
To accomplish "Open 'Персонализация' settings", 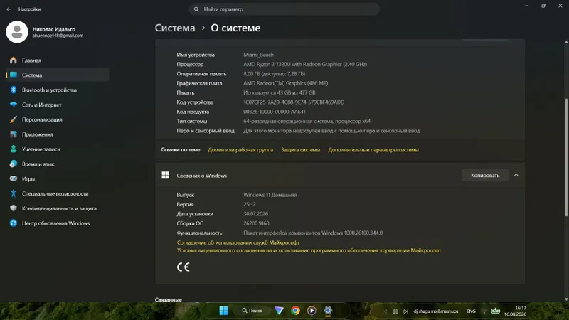I will (58, 119).
